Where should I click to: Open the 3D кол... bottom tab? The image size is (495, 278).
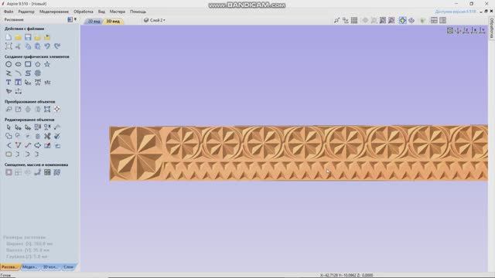point(50,267)
